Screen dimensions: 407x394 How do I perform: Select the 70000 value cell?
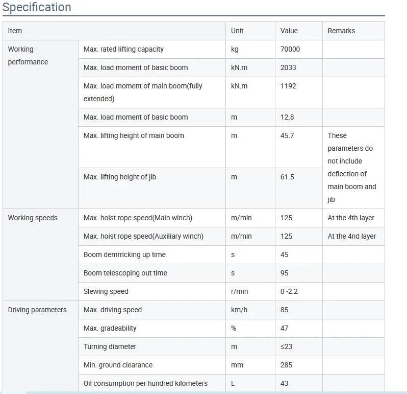[299, 50]
